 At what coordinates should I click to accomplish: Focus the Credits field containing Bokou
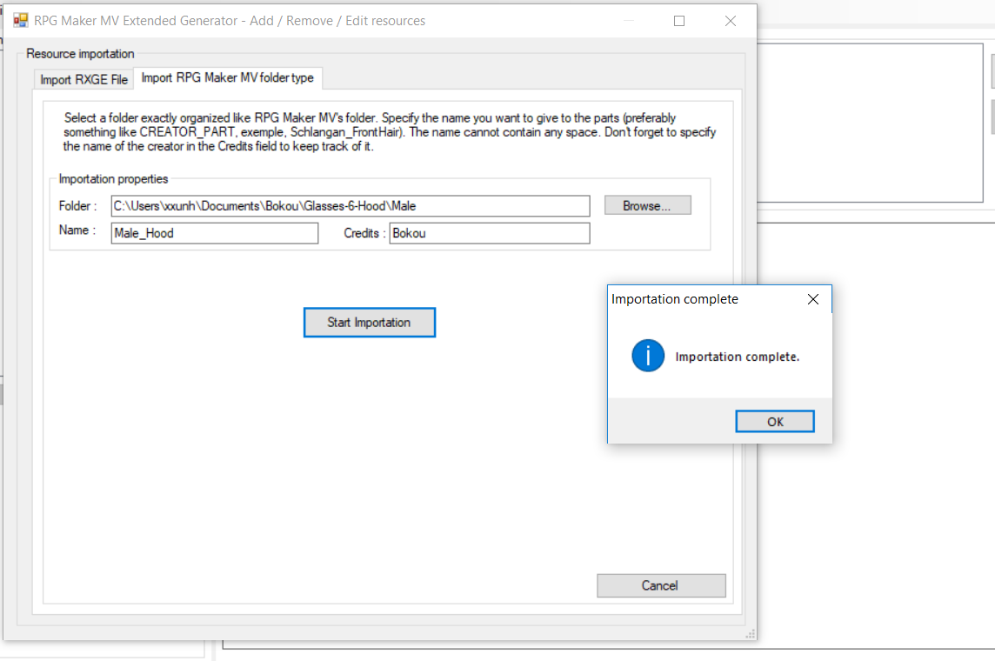click(x=490, y=233)
